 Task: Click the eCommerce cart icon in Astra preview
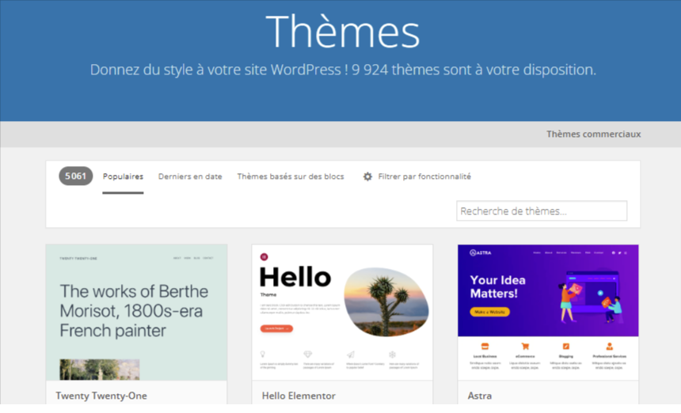point(524,346)
